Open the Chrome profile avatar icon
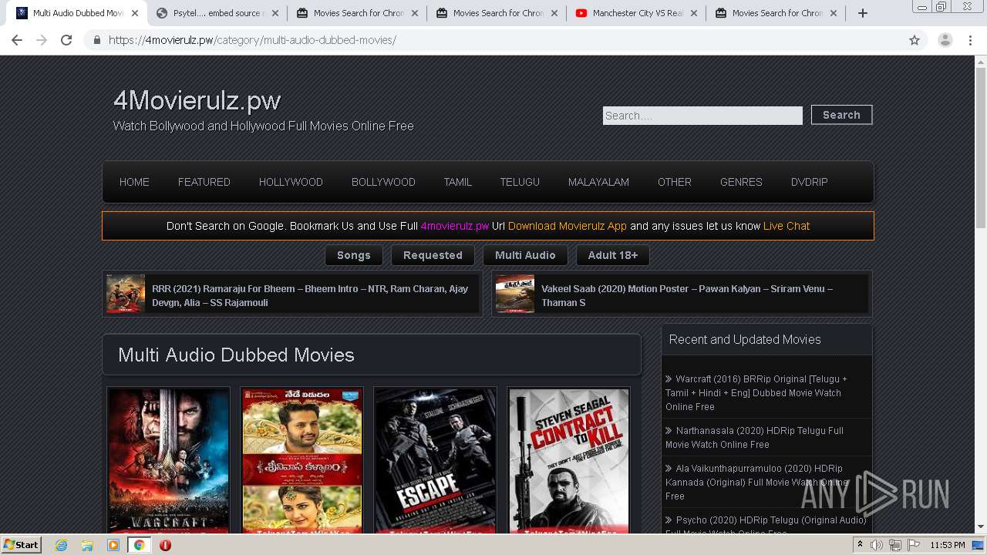This screenshot has height=555, width=987. [945, 40]
